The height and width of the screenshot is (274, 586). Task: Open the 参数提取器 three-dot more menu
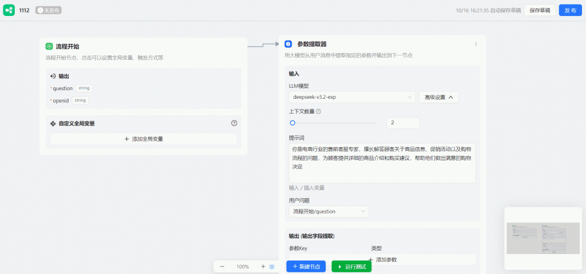tap(476, 44)
